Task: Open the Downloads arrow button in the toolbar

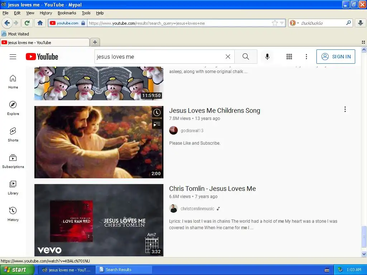Action: coord(361,23)
